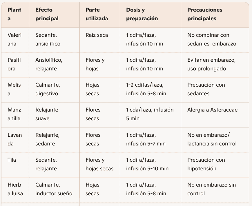The height and width of the screenshot is (206, 252).
Task: Select "No combinar con sedantes, embarazo" cell
Action: pos(212,39)
